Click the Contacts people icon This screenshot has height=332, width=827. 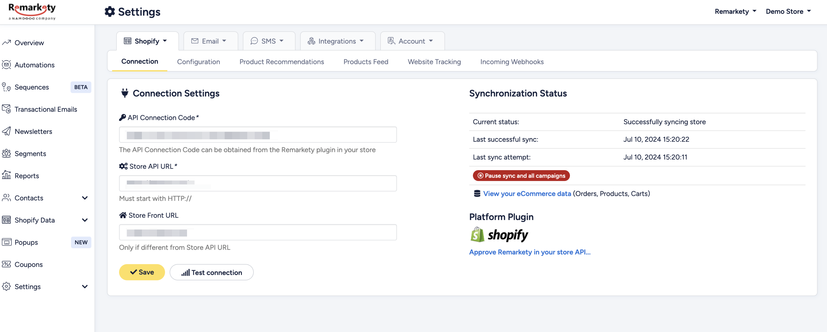coord(6,197)
